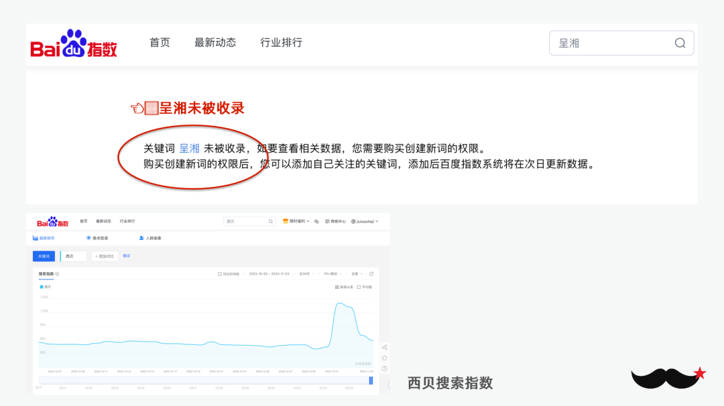Open the 近30天 period dropdown
This screenshot has width=724, height=406.
[306, 274]
